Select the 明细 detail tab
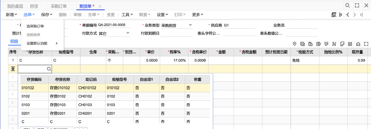Screen dimensions: 371x129 (14, 41)
